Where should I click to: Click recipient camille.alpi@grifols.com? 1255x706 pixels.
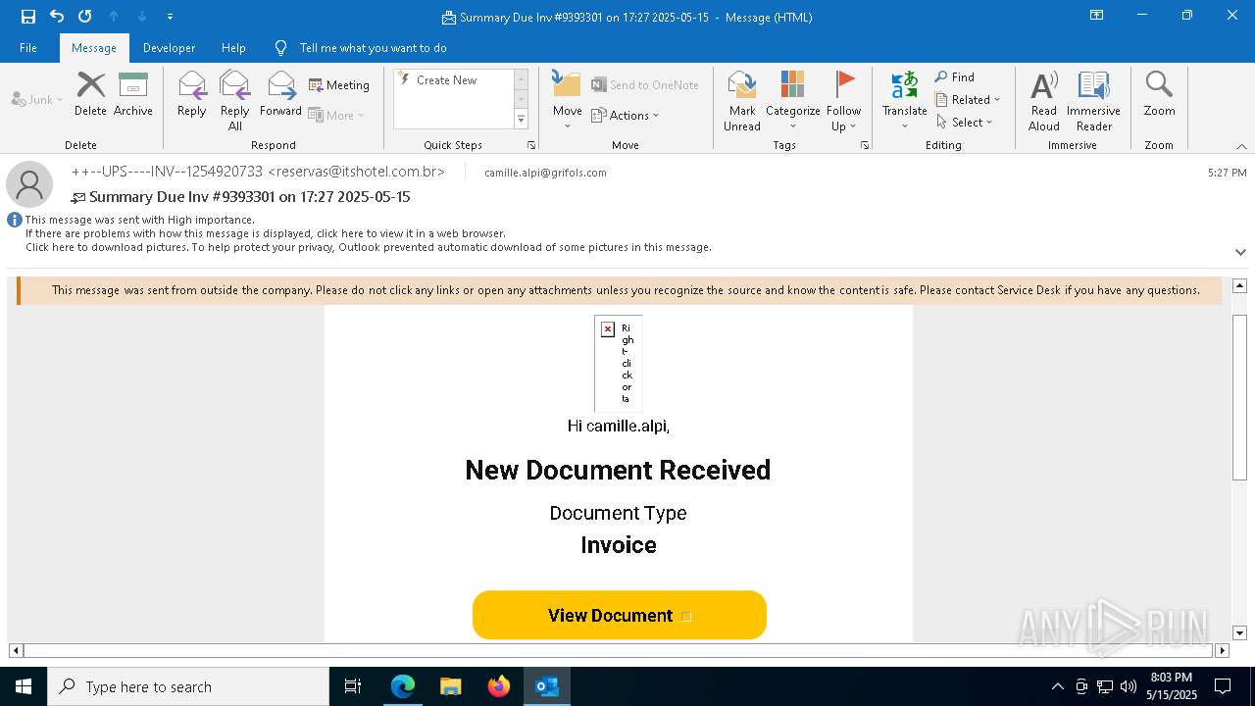(545, 173)
